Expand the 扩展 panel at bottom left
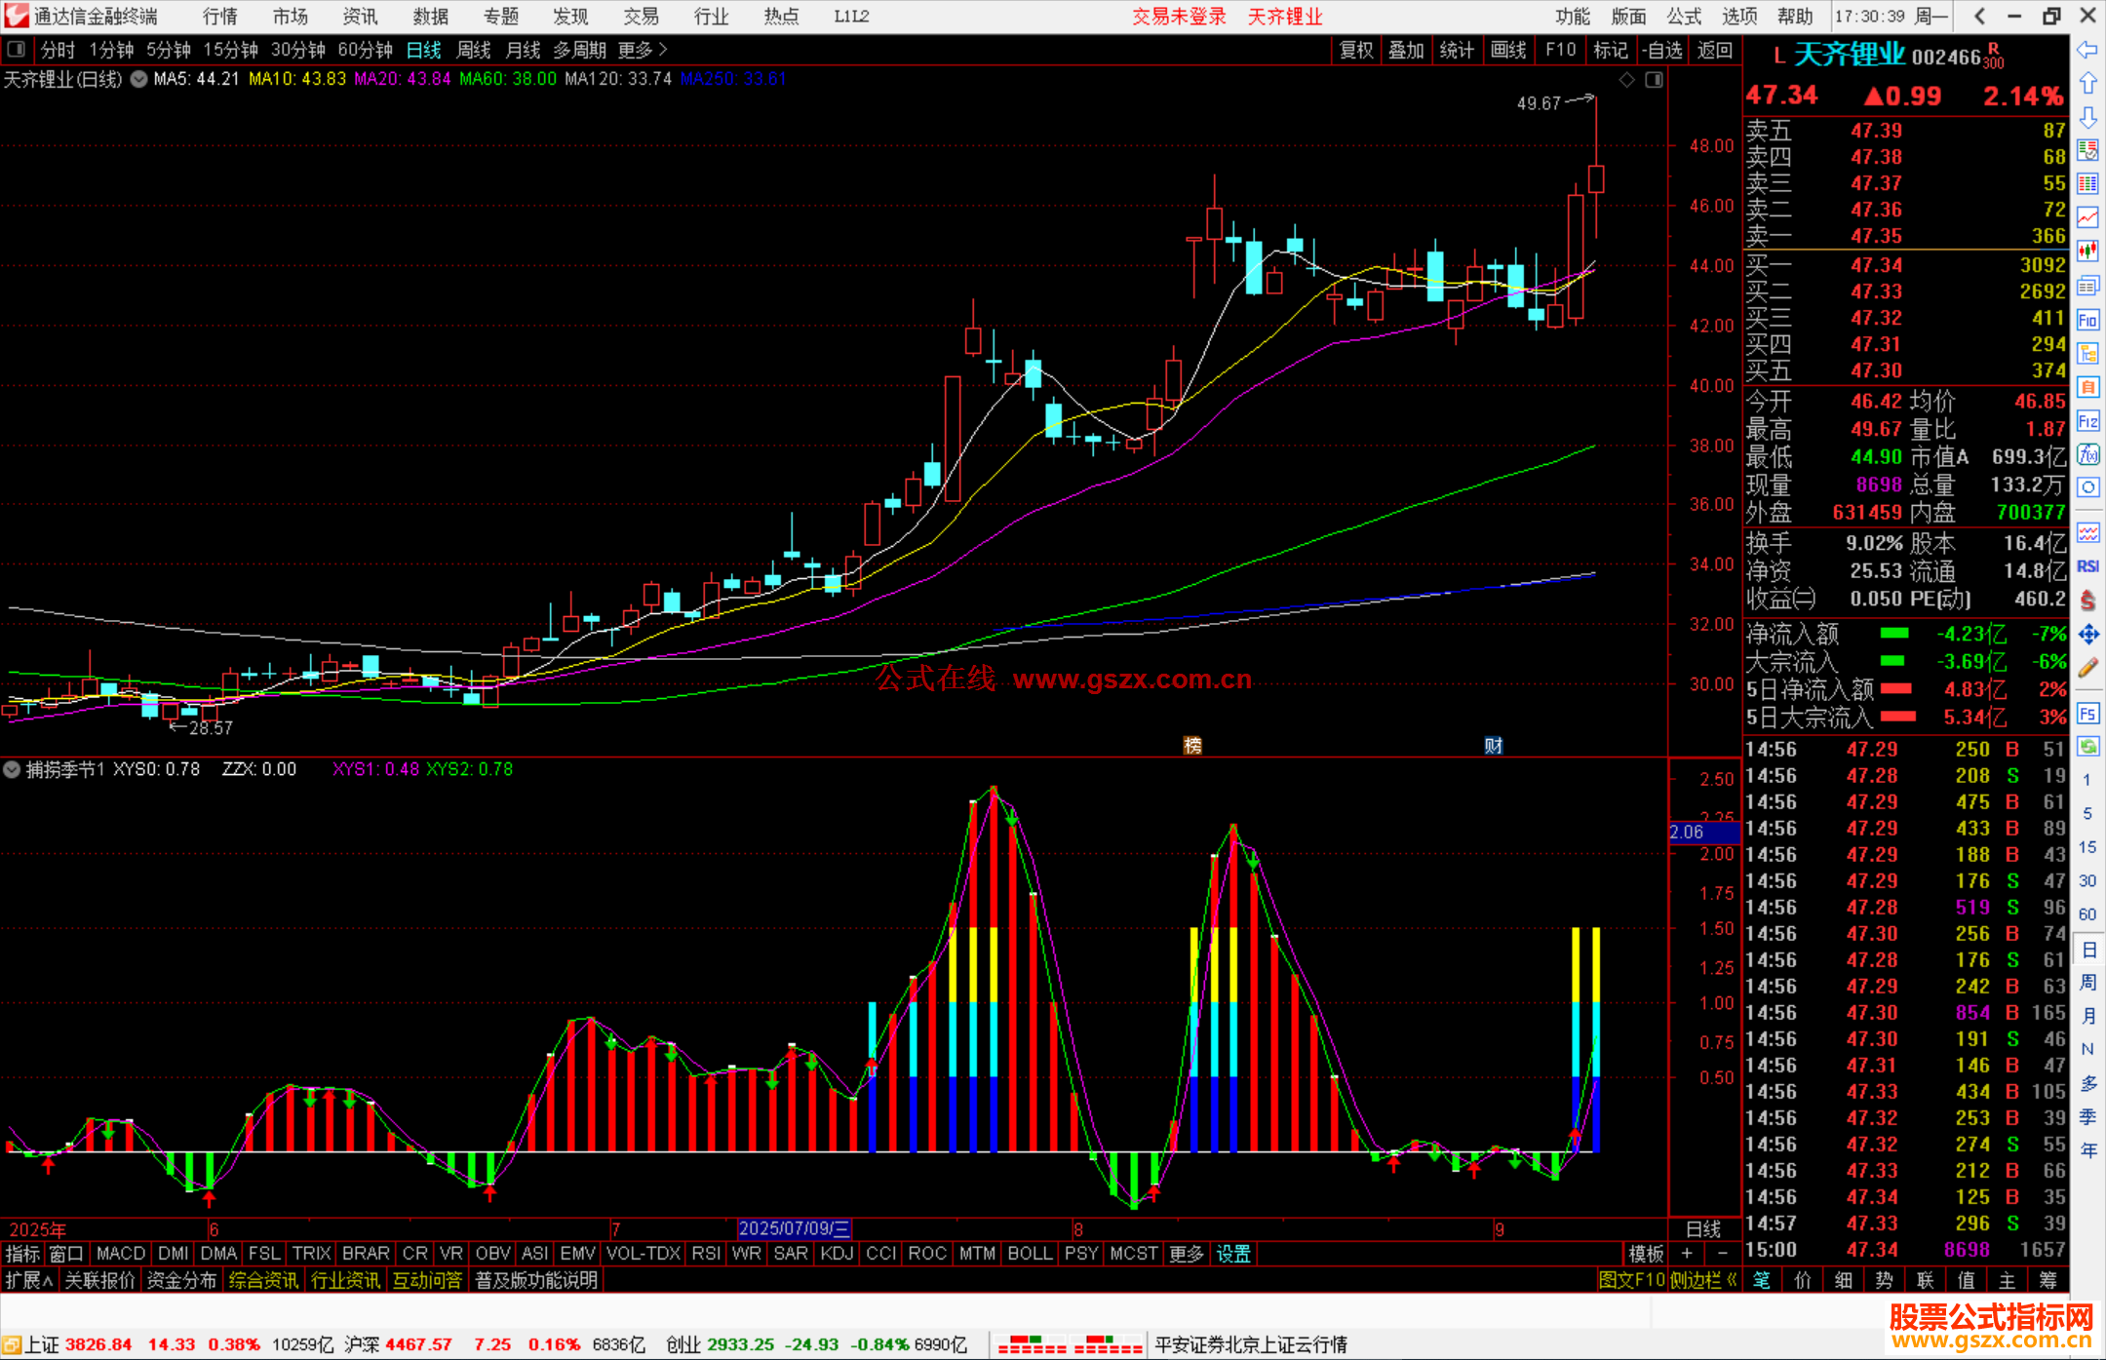Viewport: 2106px width, 1360px height. tap(29, 1280)
